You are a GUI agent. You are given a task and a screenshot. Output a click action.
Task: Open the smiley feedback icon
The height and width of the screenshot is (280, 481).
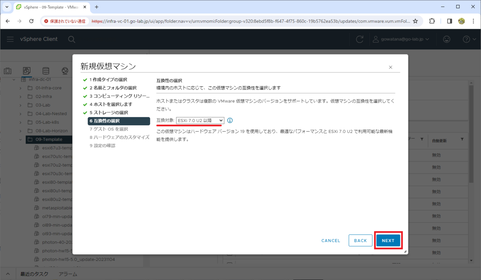pyautogui.click(x=447, y=39)
